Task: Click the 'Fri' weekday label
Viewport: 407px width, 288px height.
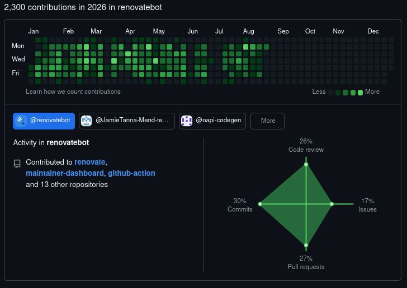Action: (16, 73)
